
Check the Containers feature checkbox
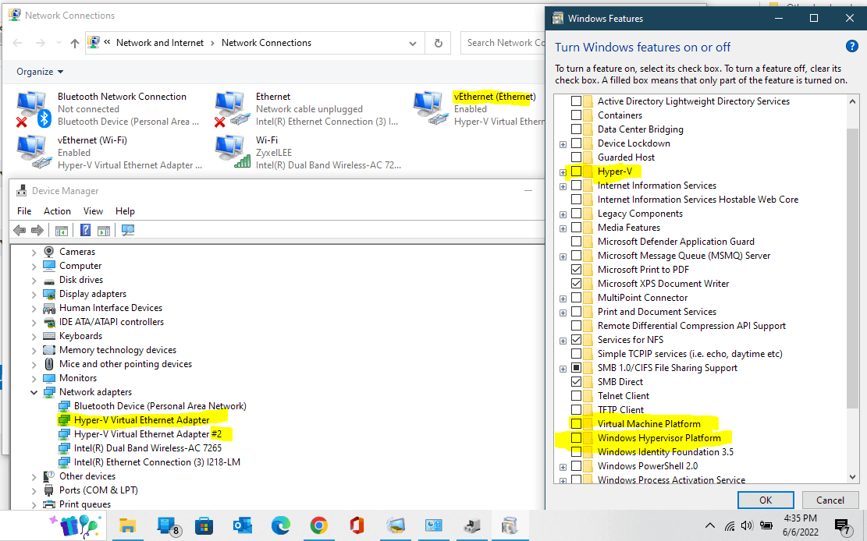[576, 115]
